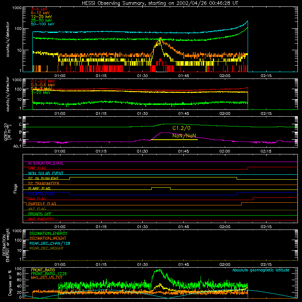Click the FLARE_FLAG label
302x302 pixels.
[39, 188]
